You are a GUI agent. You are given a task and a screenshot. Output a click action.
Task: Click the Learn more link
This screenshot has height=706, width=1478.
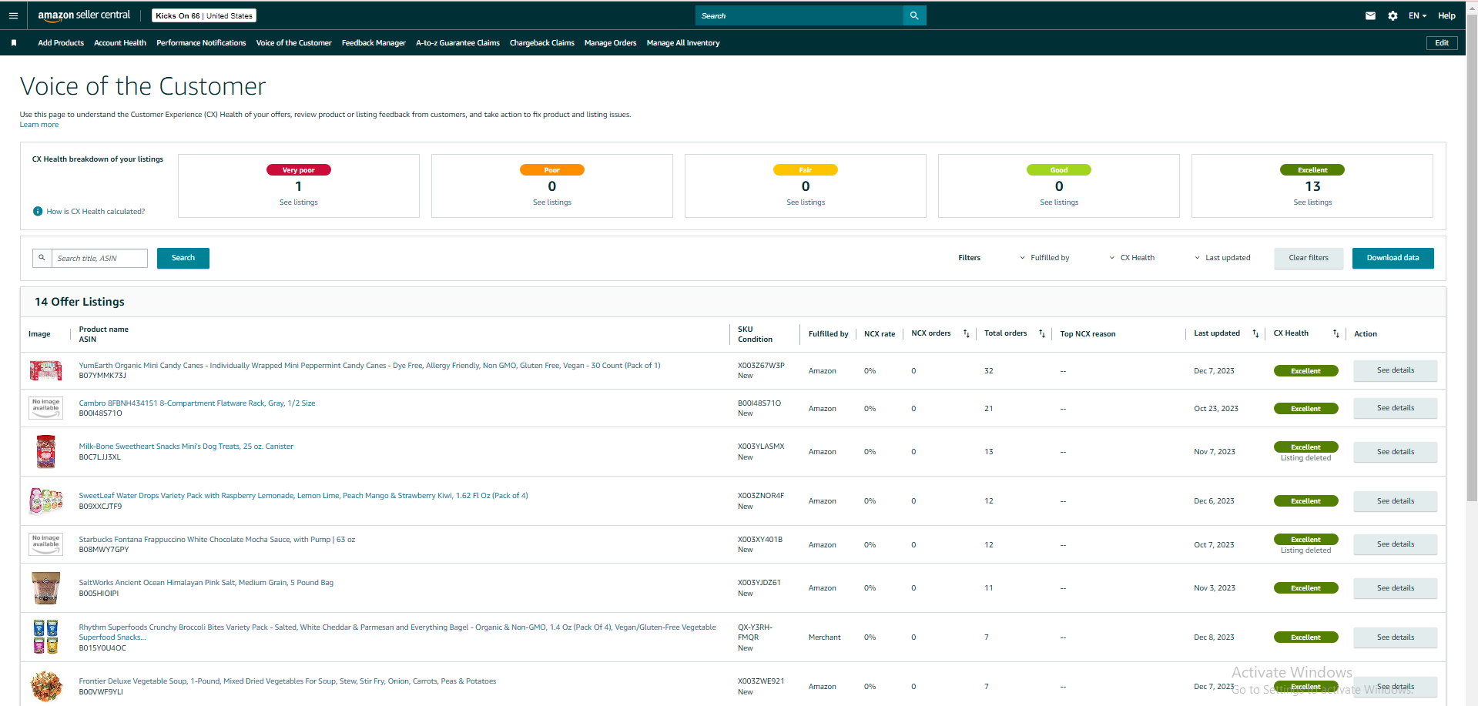tap(39, 125)
